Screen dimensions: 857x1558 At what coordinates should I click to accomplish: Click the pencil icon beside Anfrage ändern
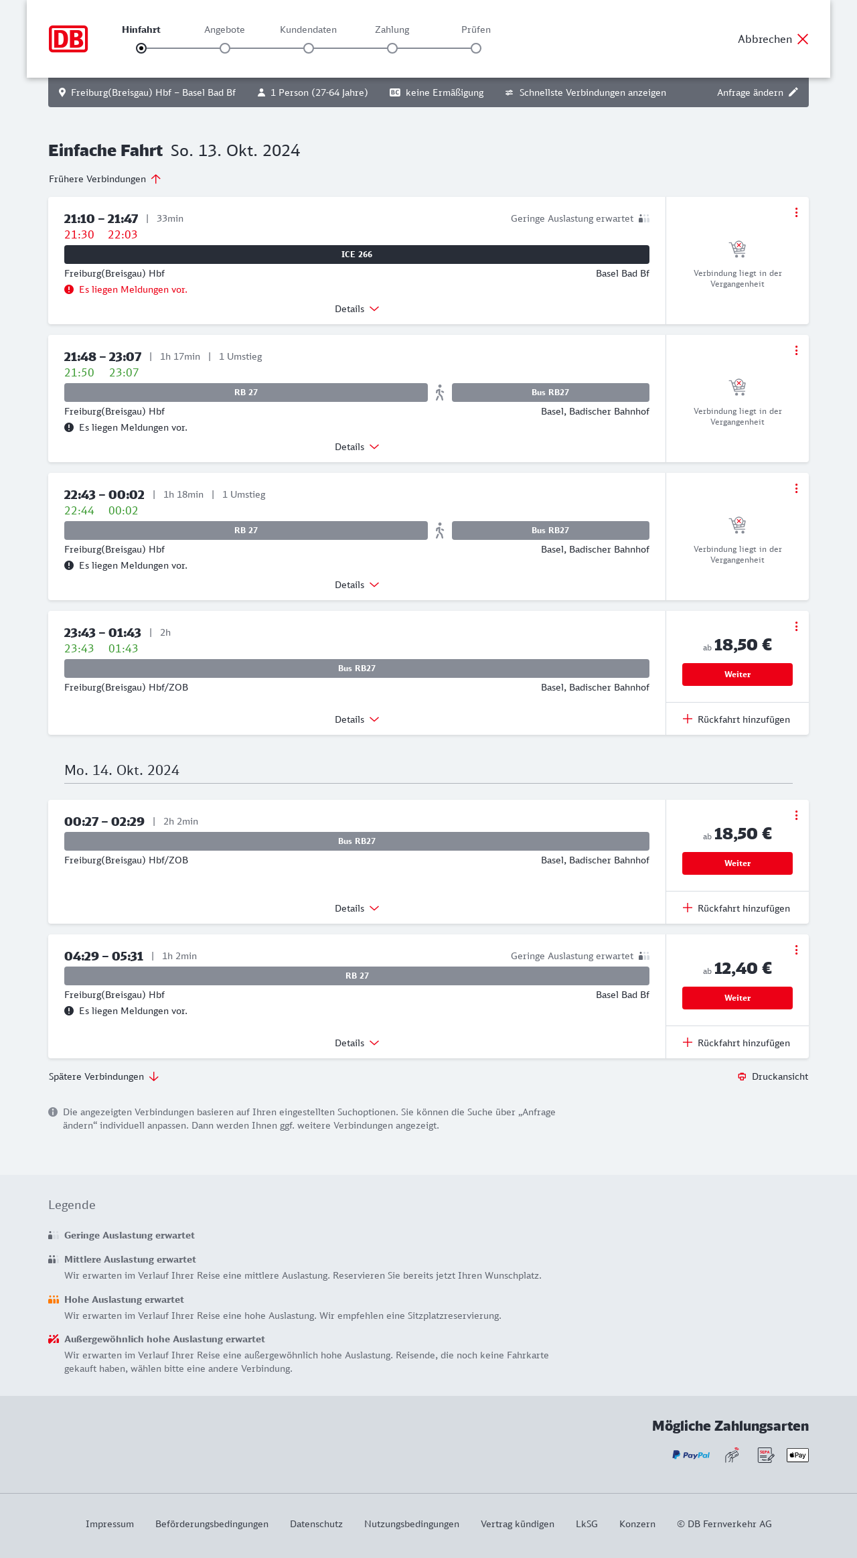pyautogui.click(x=793, y=92)
